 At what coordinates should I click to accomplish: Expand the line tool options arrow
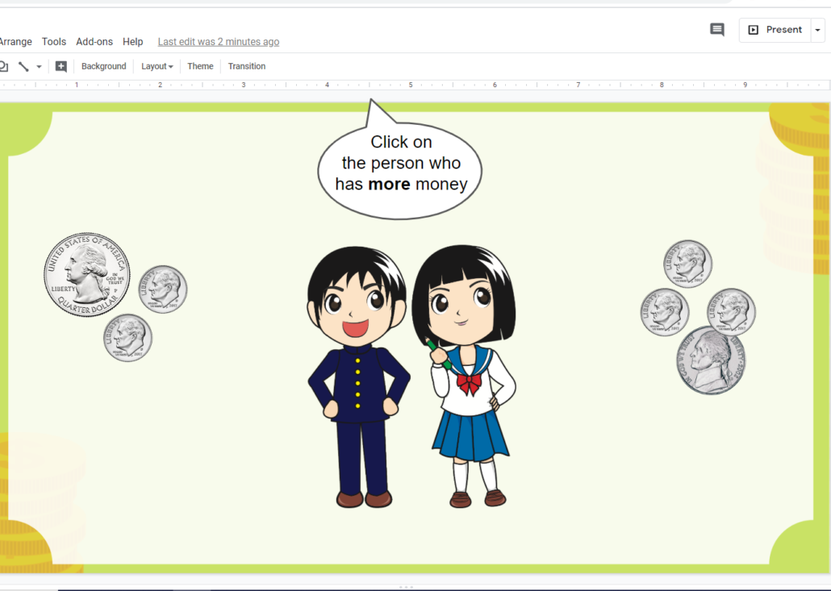point(38,66)
